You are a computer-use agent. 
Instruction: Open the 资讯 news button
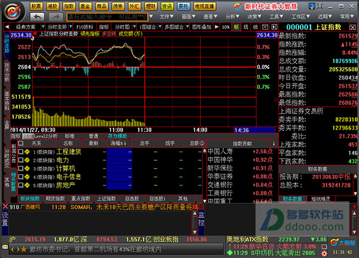click(x=167, y=6)
